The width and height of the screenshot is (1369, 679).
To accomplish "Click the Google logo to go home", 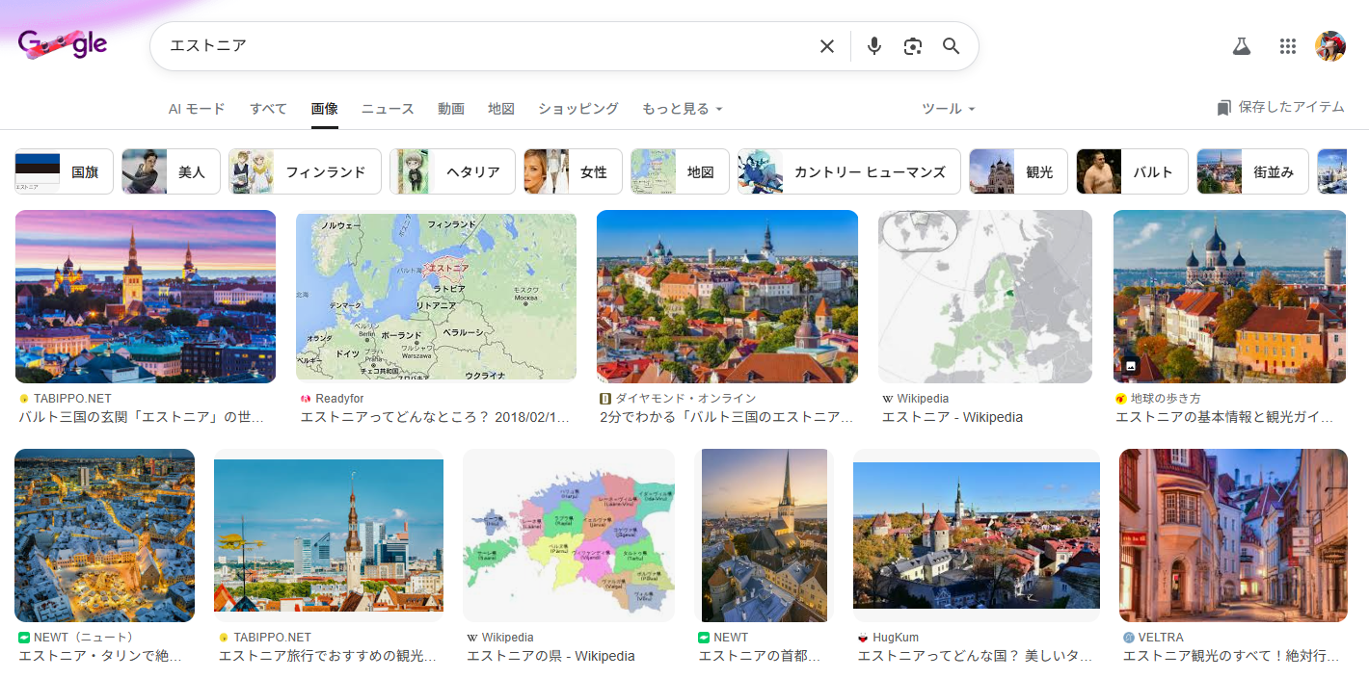I will click(x=63, y=44).
